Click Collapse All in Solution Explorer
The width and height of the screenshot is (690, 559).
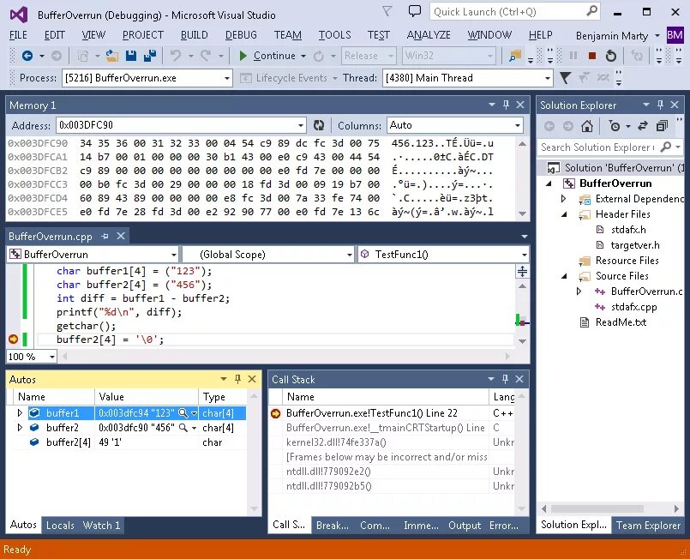click(662, 126)
